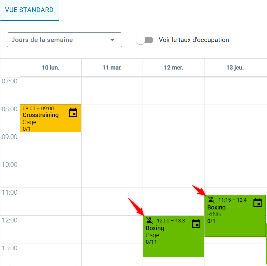Switch to the VUE STANDARD tab
Image resolution: width=267 pixels, height=266 pixels.
click(29, 10)
